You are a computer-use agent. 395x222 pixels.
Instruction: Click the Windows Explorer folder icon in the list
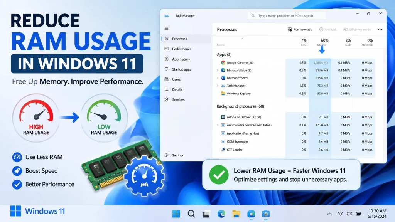point(223,93)
